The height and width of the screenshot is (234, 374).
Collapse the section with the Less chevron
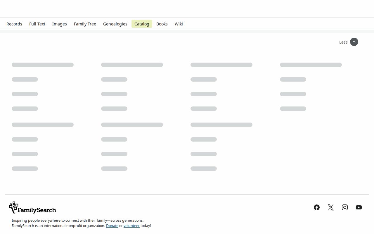354,42
